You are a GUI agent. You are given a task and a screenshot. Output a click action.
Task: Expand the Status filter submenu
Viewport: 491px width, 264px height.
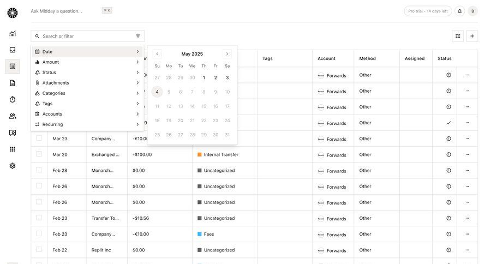[87, 73]
